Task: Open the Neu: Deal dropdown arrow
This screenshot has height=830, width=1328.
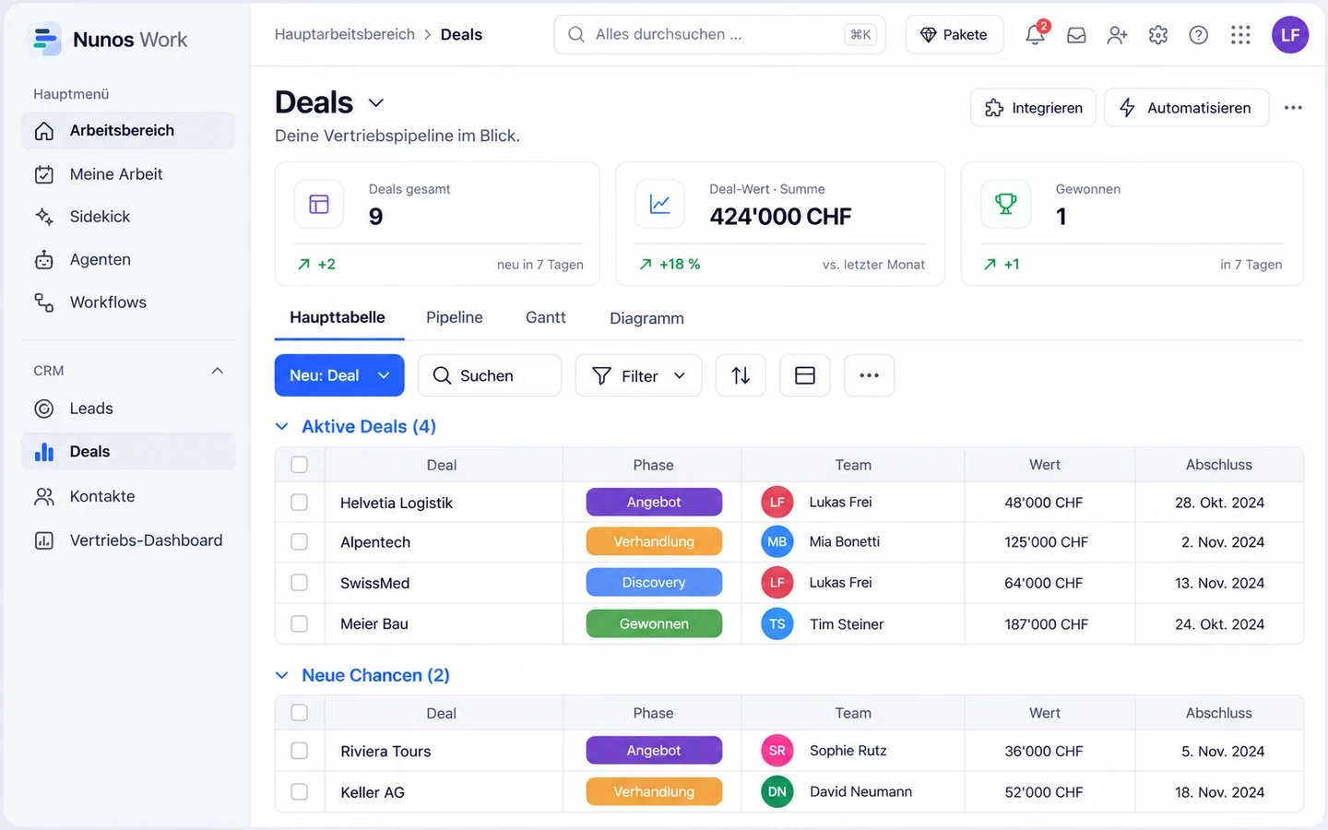Action: [385, 375]
